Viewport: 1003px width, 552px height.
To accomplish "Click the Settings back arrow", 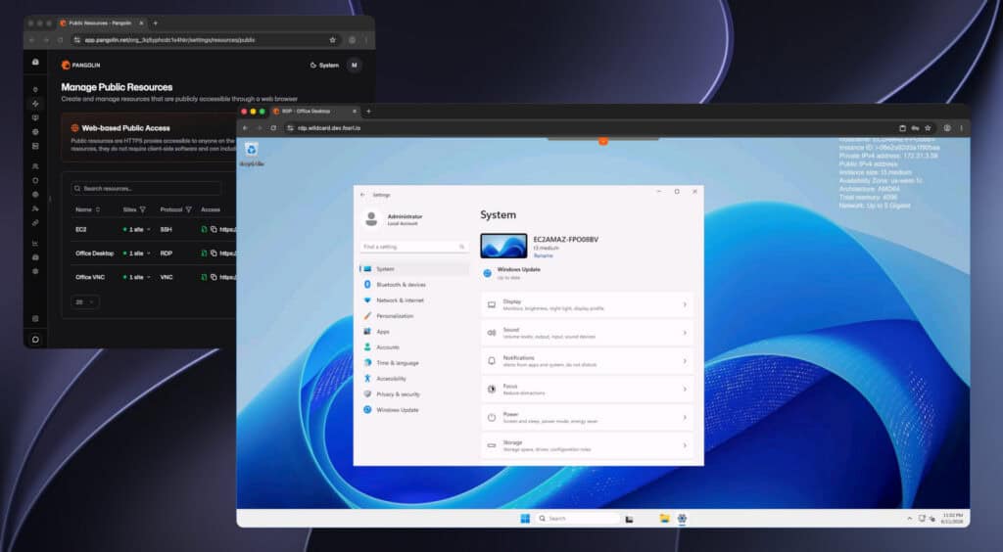I will coord(362,195).
